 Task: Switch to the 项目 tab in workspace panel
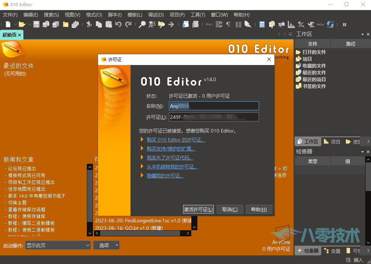(332, 142)
